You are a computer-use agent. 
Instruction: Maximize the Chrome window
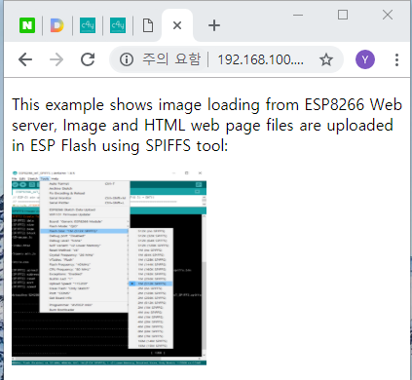tap(343, 15)
